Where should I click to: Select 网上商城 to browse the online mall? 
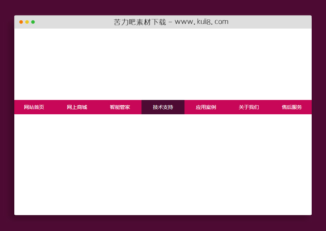pyautogui.click(x=77, y=107)
